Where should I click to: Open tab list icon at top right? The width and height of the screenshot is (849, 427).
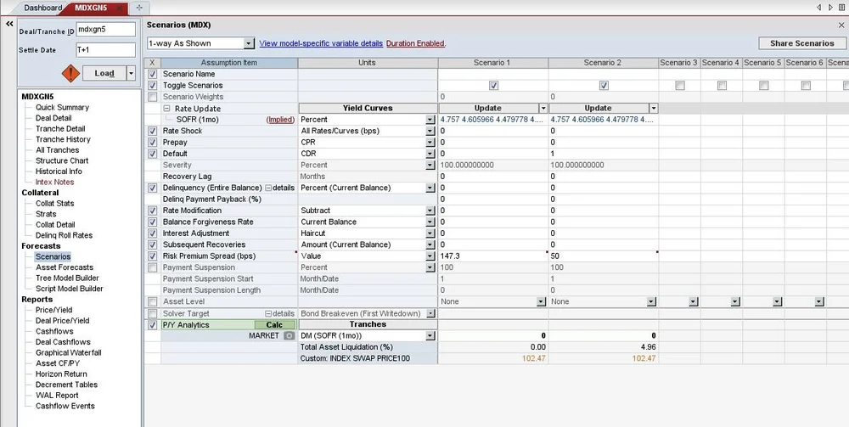841,8
